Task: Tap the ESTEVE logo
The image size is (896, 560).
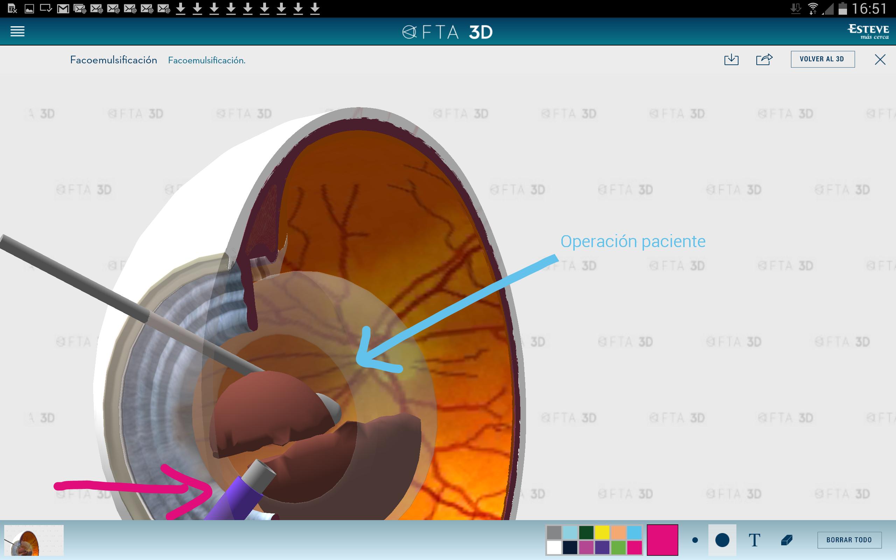Action: pyautogui.click(x=868, y=32)
